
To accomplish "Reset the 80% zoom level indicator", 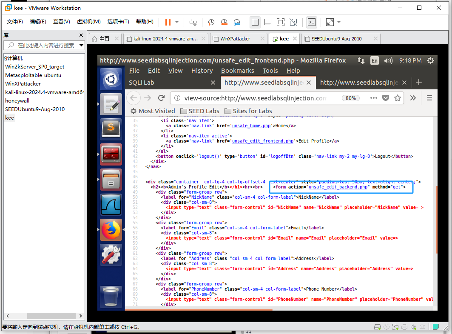I will coord(351,98).
